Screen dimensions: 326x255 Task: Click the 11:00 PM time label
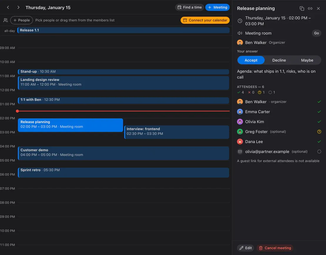[7, 245]
